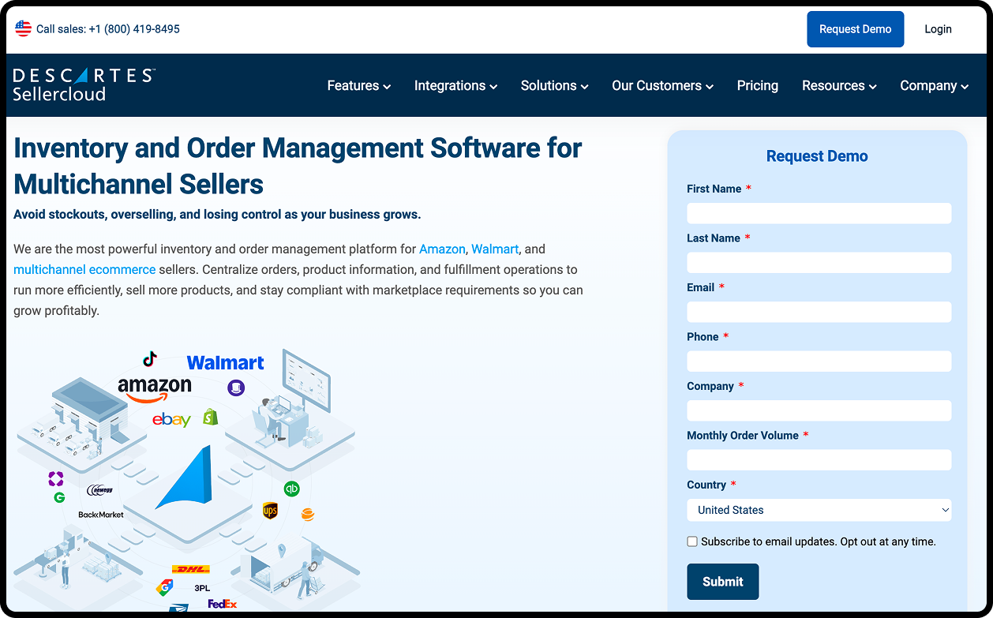Click the green G circle icon
993x618 pixels.
pyautogui.click(x=59, y=498)
